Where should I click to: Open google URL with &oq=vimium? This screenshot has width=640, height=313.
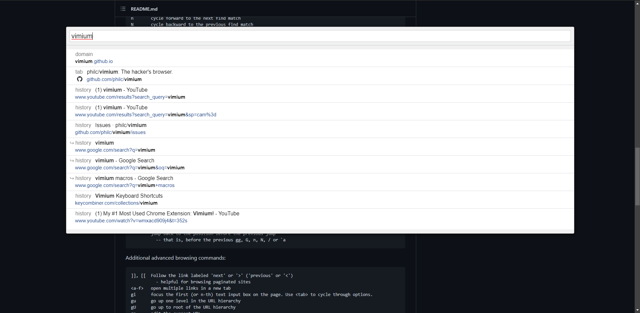coord(130,168)
